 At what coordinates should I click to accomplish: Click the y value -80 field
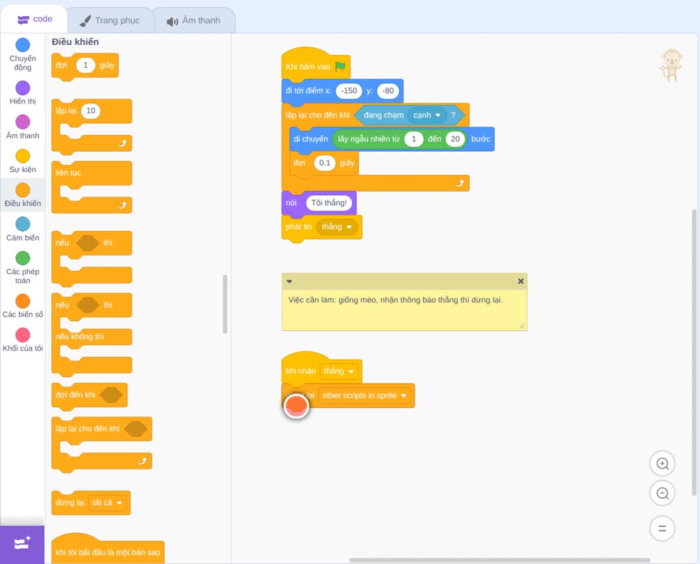[388, 90]
